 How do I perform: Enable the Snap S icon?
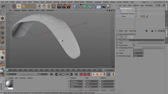click(2, 58)
